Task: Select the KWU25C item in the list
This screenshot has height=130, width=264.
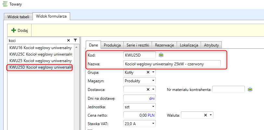Action: 40,54
